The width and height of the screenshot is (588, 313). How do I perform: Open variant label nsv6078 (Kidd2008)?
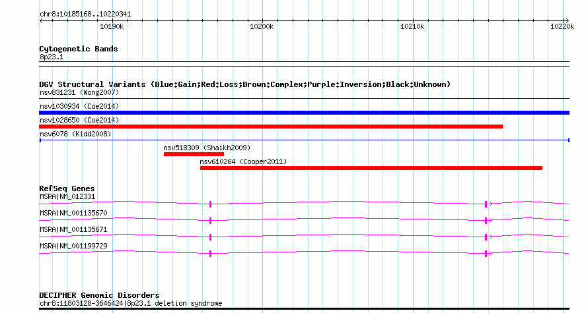(75, 134)
